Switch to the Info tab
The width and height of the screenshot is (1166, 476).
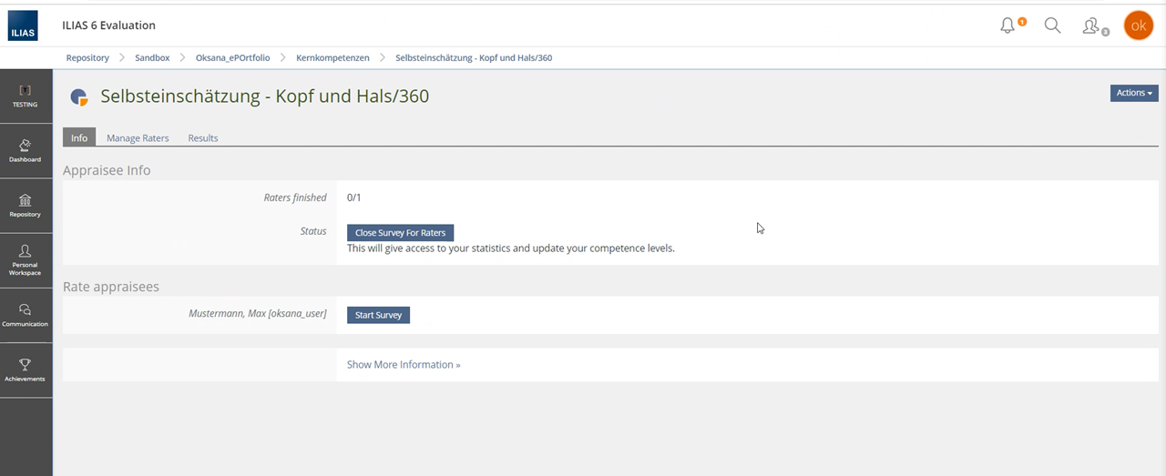(x=79, y=137)
